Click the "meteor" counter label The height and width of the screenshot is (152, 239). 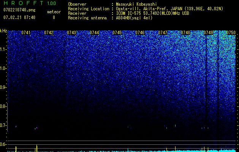54,12
